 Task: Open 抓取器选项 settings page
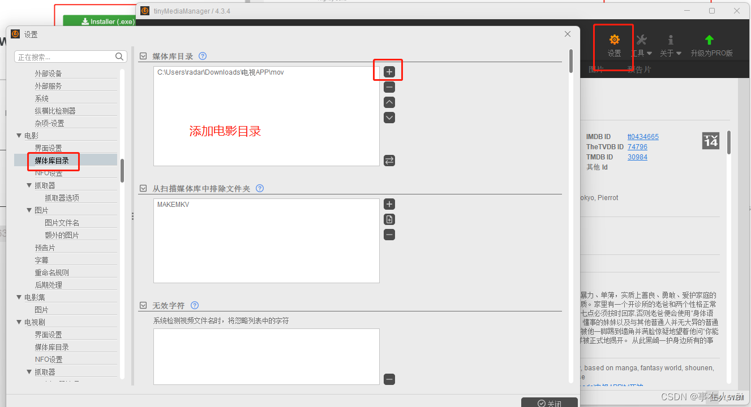(x=62, y=198)
